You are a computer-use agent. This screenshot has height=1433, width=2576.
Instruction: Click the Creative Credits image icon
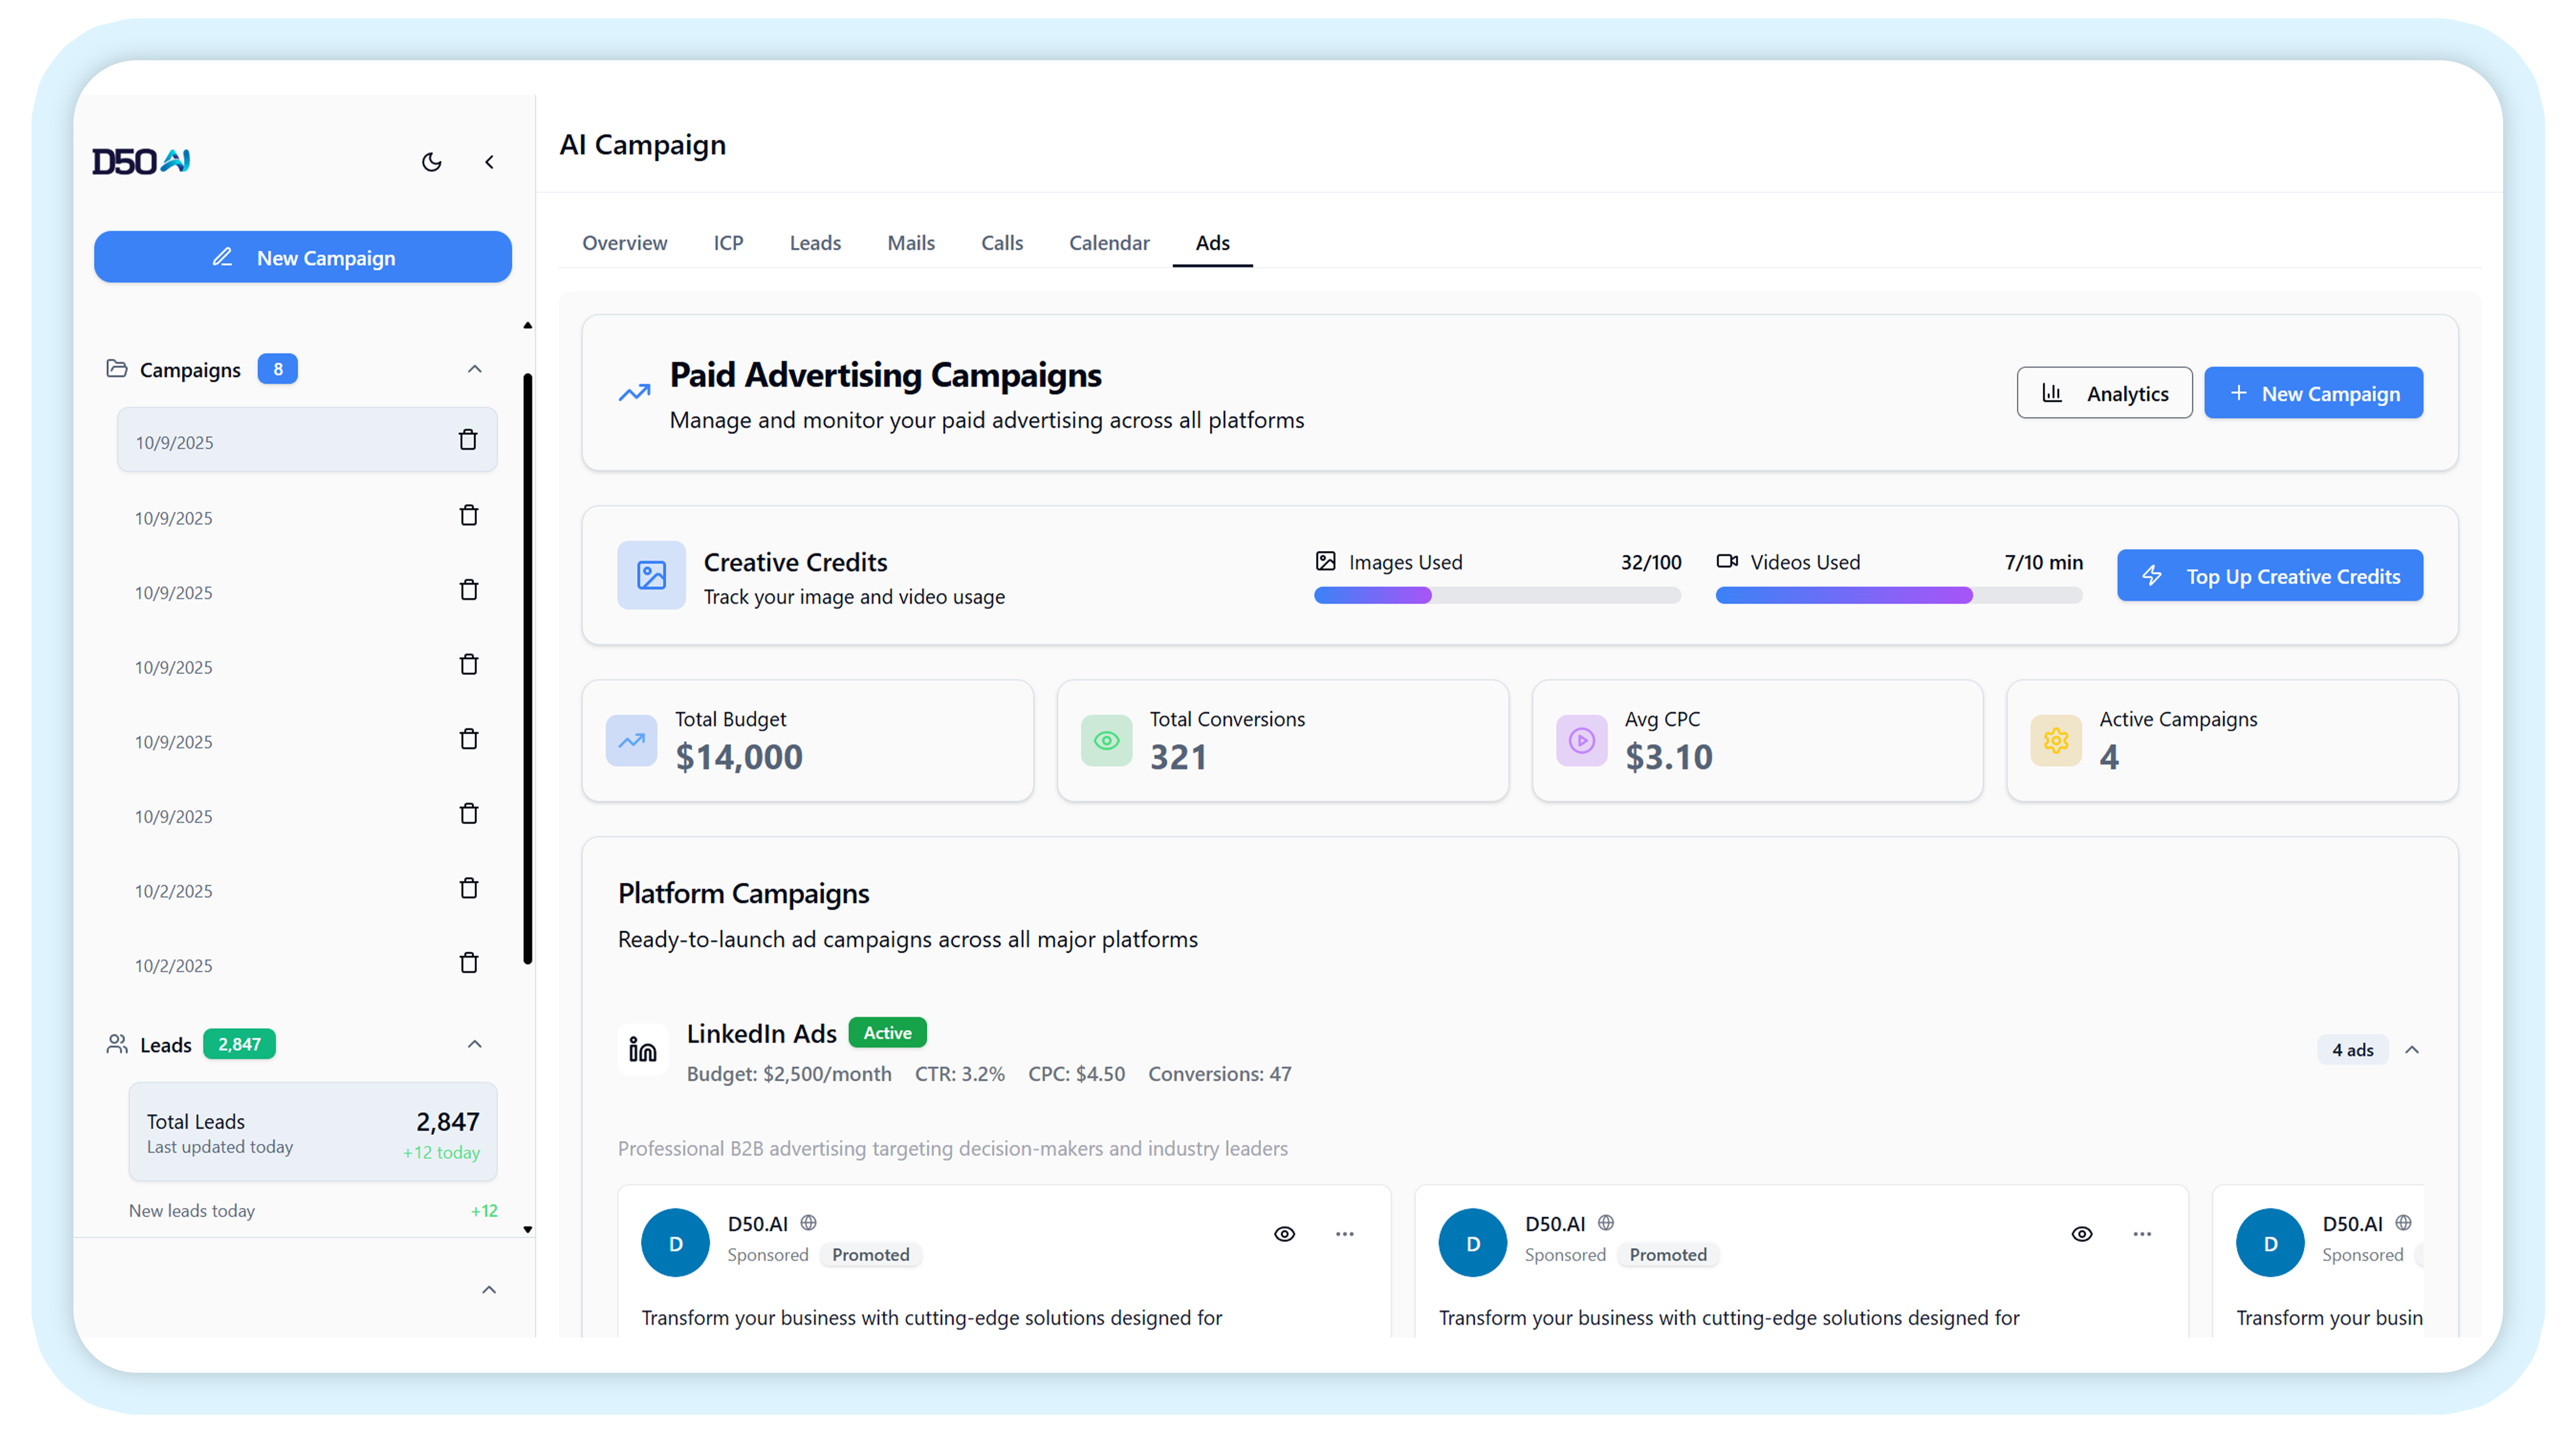click(651, 575)
